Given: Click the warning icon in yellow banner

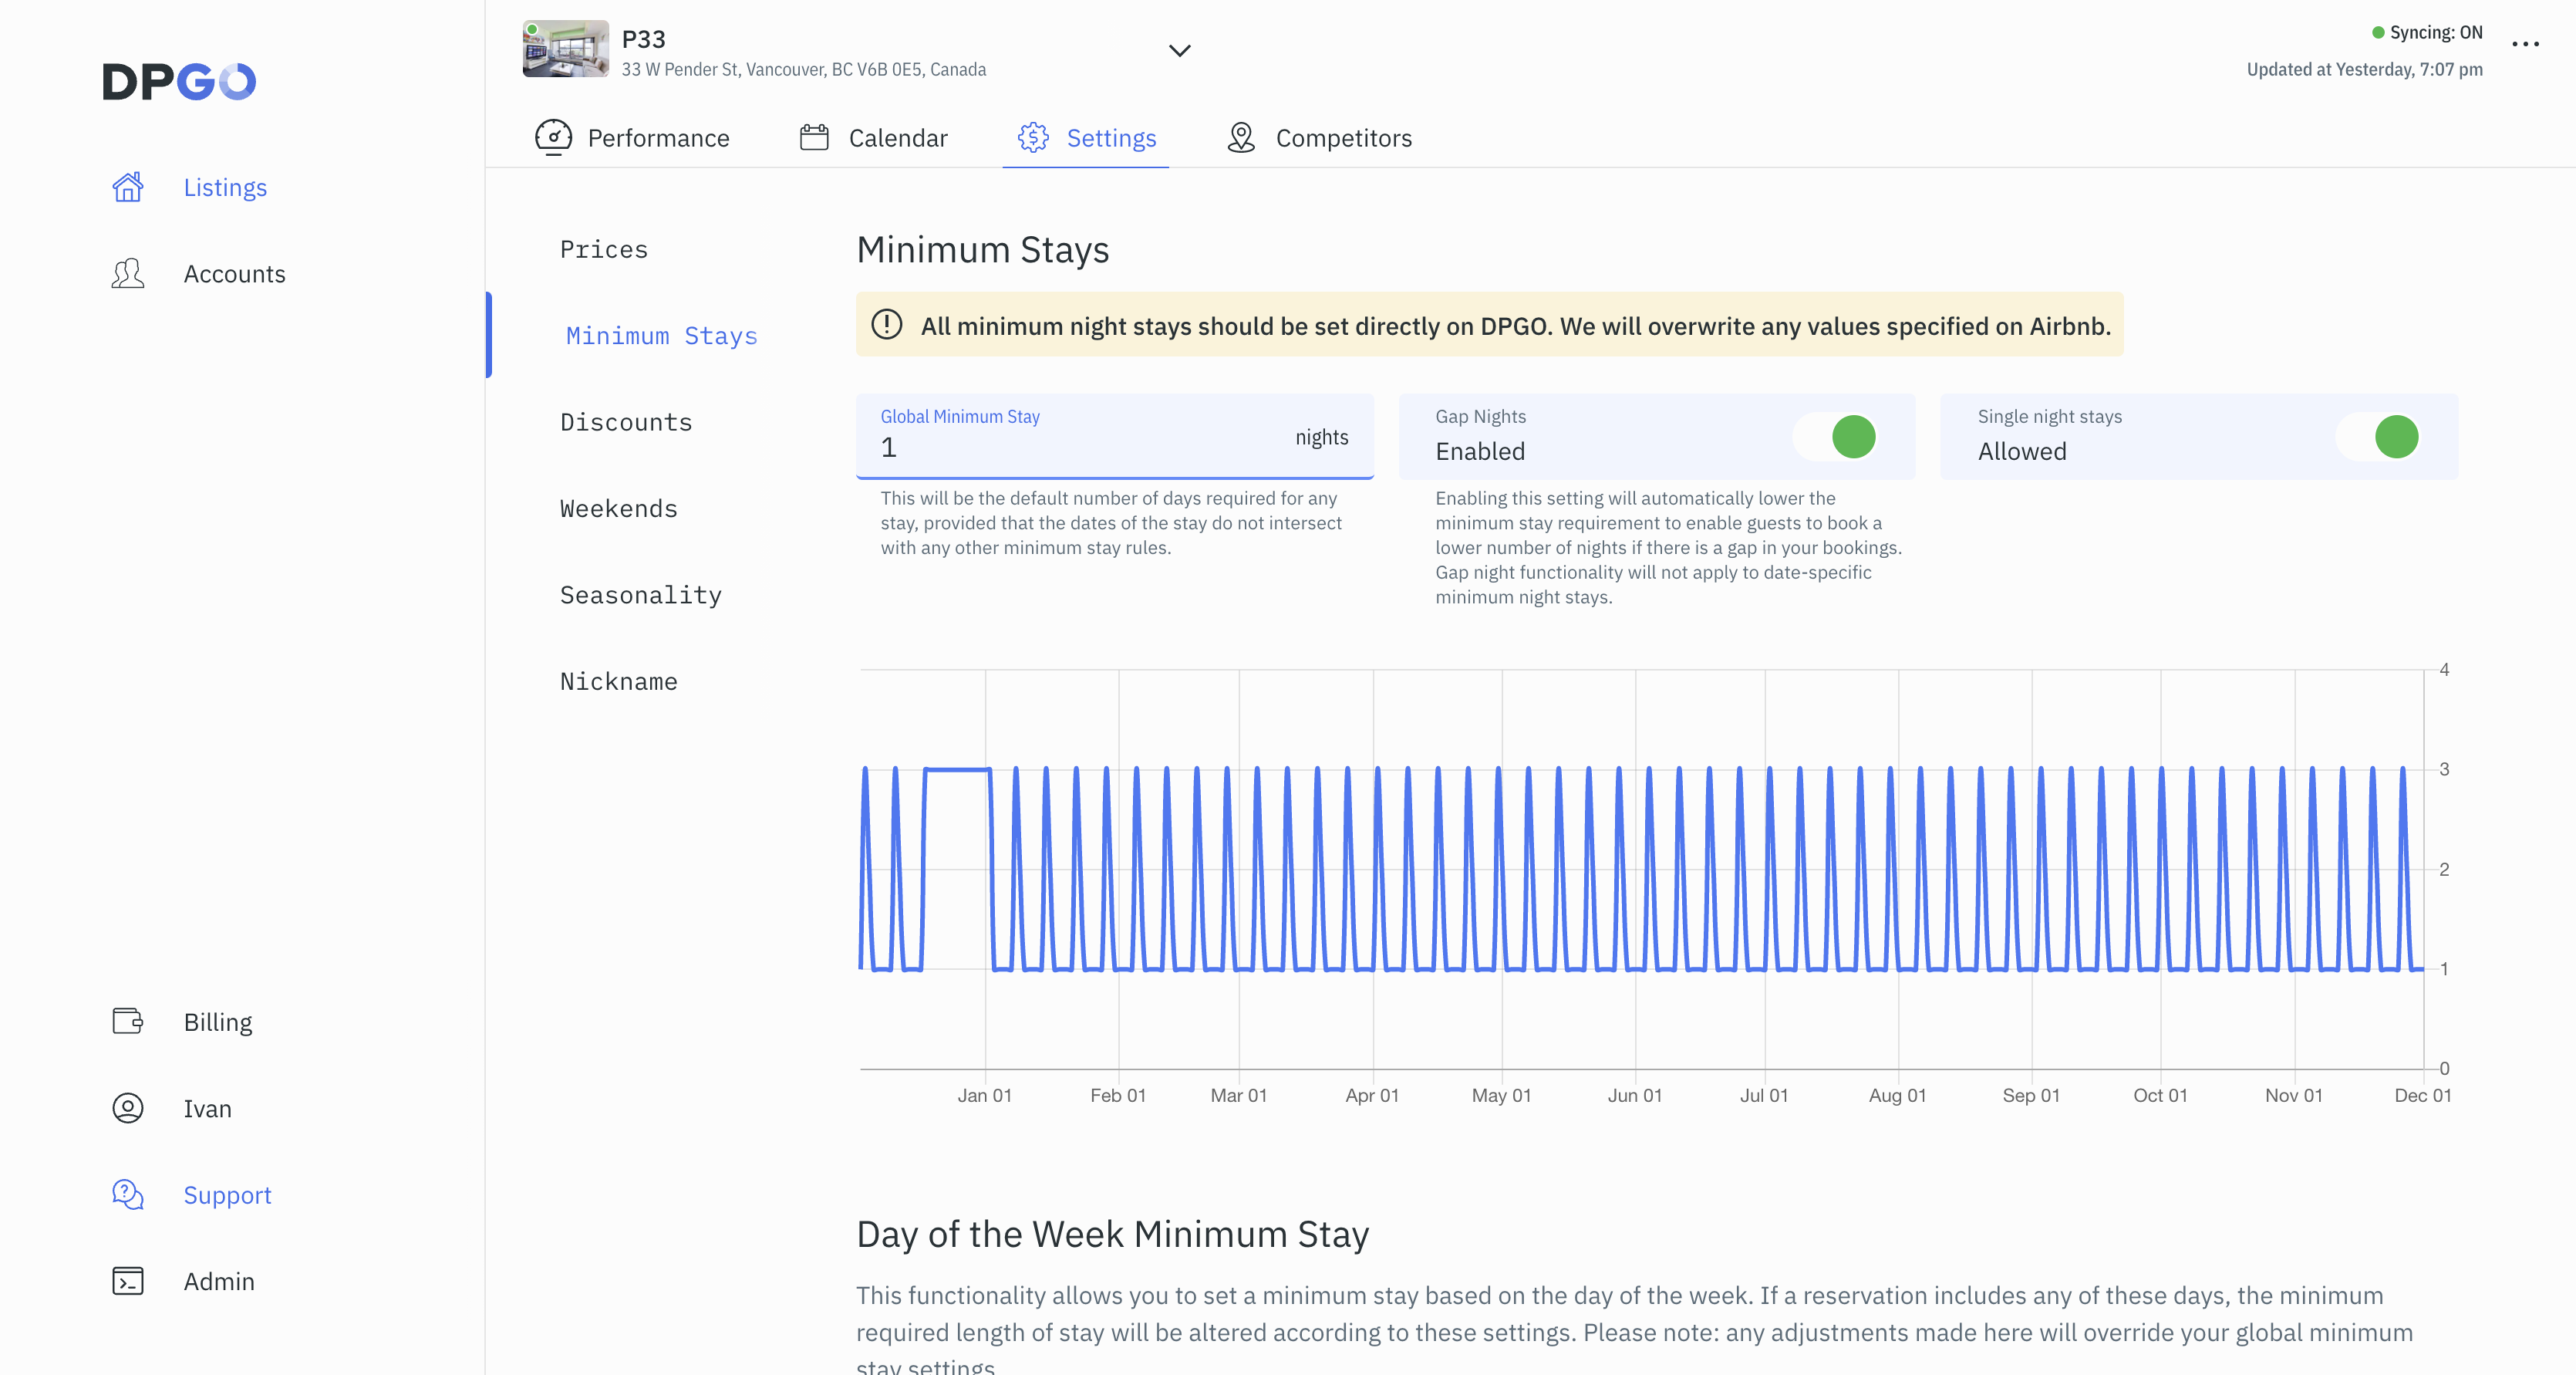Looking at the screenshot, I should click(887, 326).
